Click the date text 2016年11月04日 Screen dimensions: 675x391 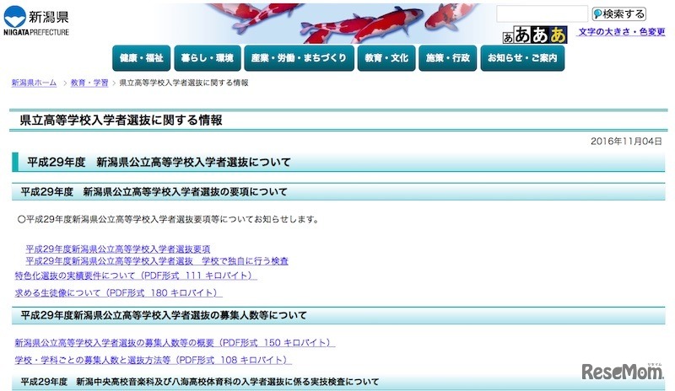(x=626, y=141)
